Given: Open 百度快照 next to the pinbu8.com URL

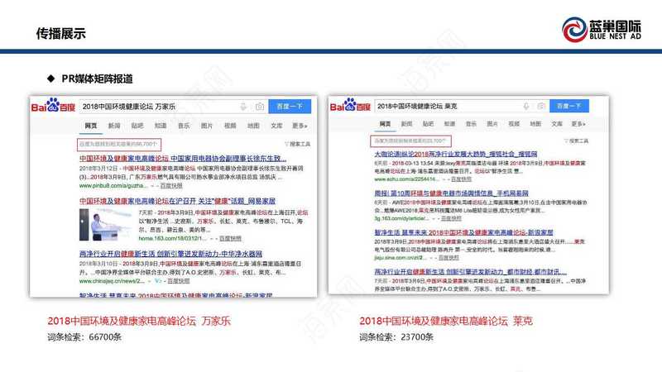Looking at the screenshot, I should (171, 185).
